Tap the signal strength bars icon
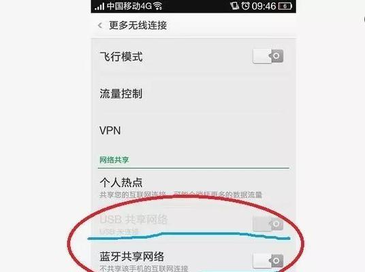Screen dimensions: 365x272 click(99, 6)
